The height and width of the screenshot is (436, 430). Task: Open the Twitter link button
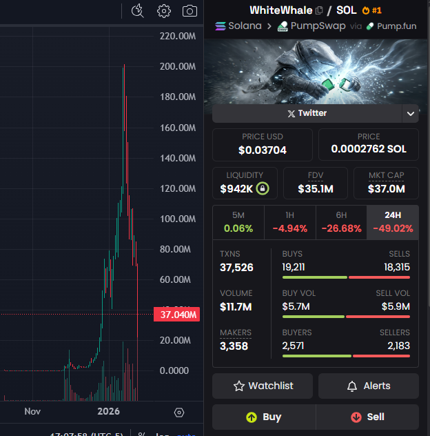click(x=307, y=113)
